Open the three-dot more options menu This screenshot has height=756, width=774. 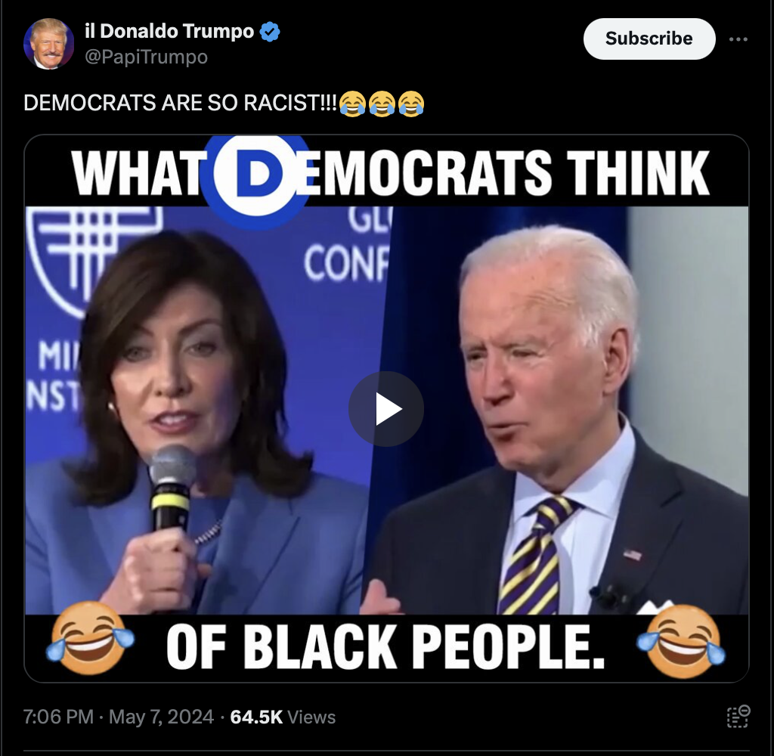click(738, 39)
